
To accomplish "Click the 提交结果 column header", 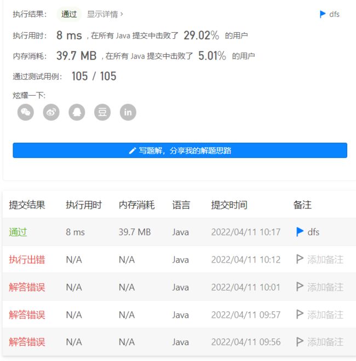I will coord(27,205).
